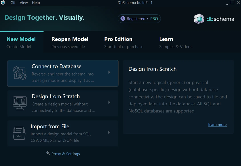Click the clock icon in the Registered badge
241x166 pixels.
click(x=123, y=18)
